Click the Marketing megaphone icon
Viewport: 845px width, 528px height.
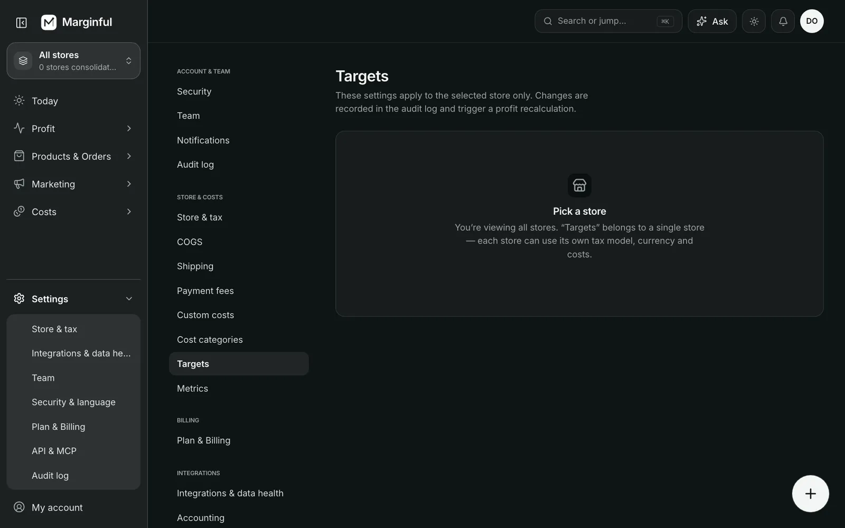[x=19, y=184]
